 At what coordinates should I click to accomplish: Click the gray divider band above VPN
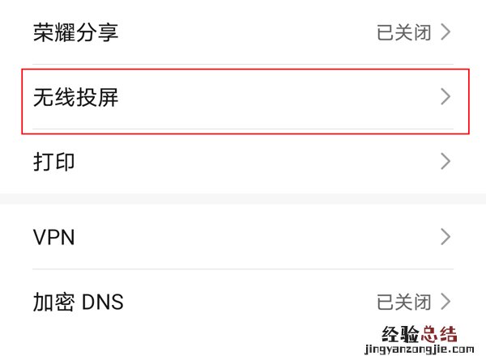(243, 198)
